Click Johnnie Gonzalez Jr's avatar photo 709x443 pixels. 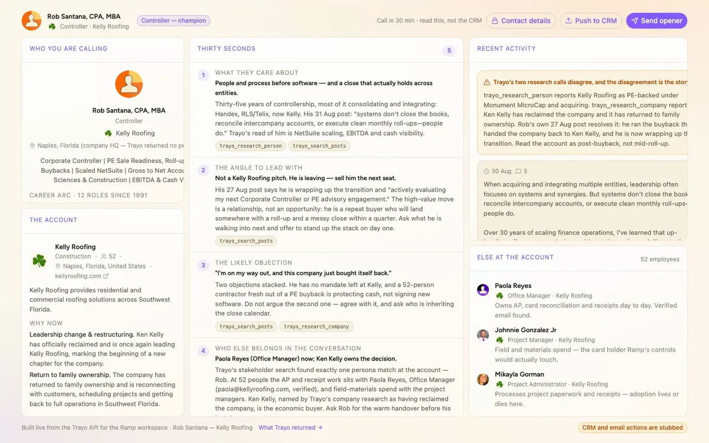pyautogui.click(x=483, y=334)
